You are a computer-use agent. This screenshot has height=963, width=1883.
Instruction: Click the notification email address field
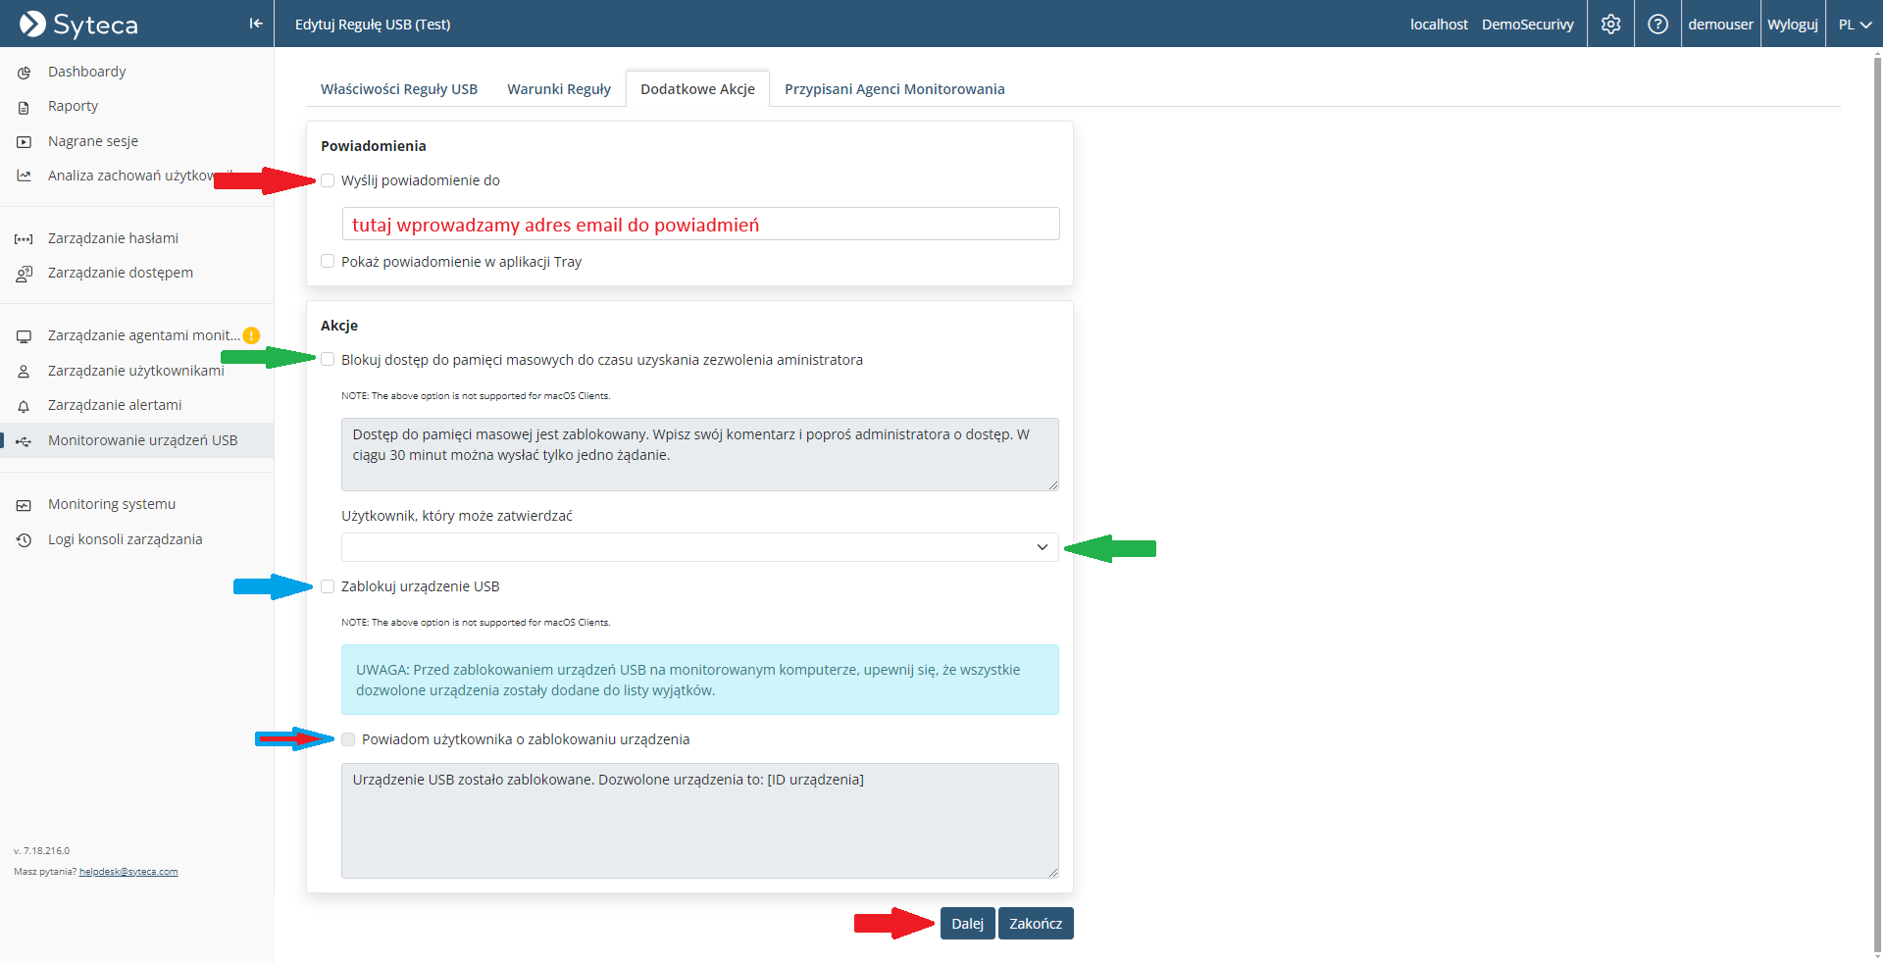click(x=699, y=225)
